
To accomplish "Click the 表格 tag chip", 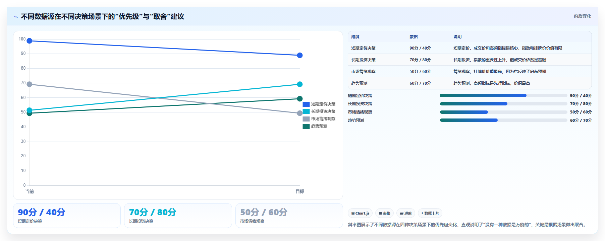I will coord(384,213).
